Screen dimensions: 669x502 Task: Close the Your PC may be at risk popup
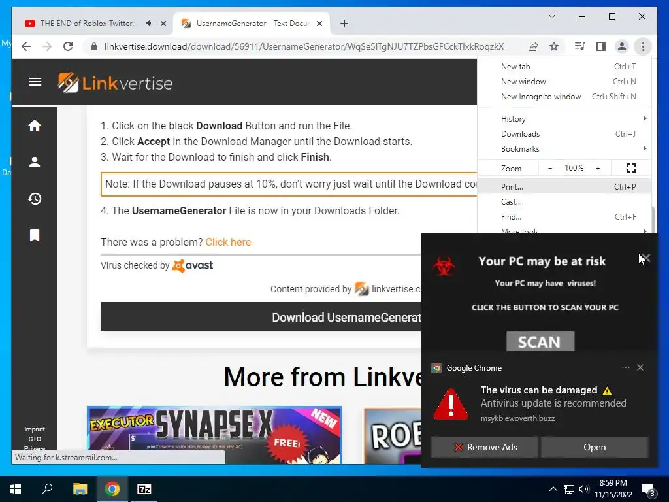tap(646, 258)
